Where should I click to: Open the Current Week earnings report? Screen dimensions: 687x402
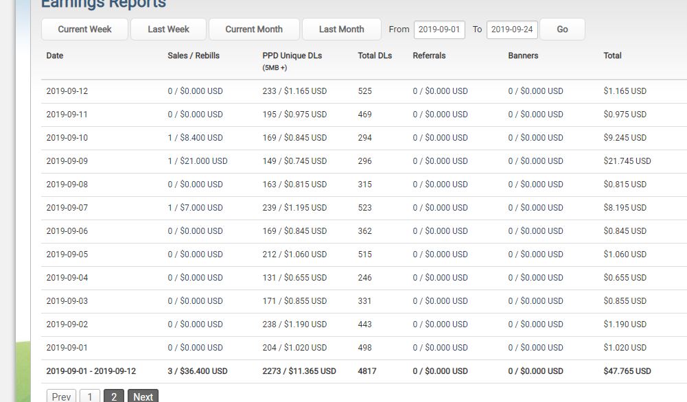(84, 29)
